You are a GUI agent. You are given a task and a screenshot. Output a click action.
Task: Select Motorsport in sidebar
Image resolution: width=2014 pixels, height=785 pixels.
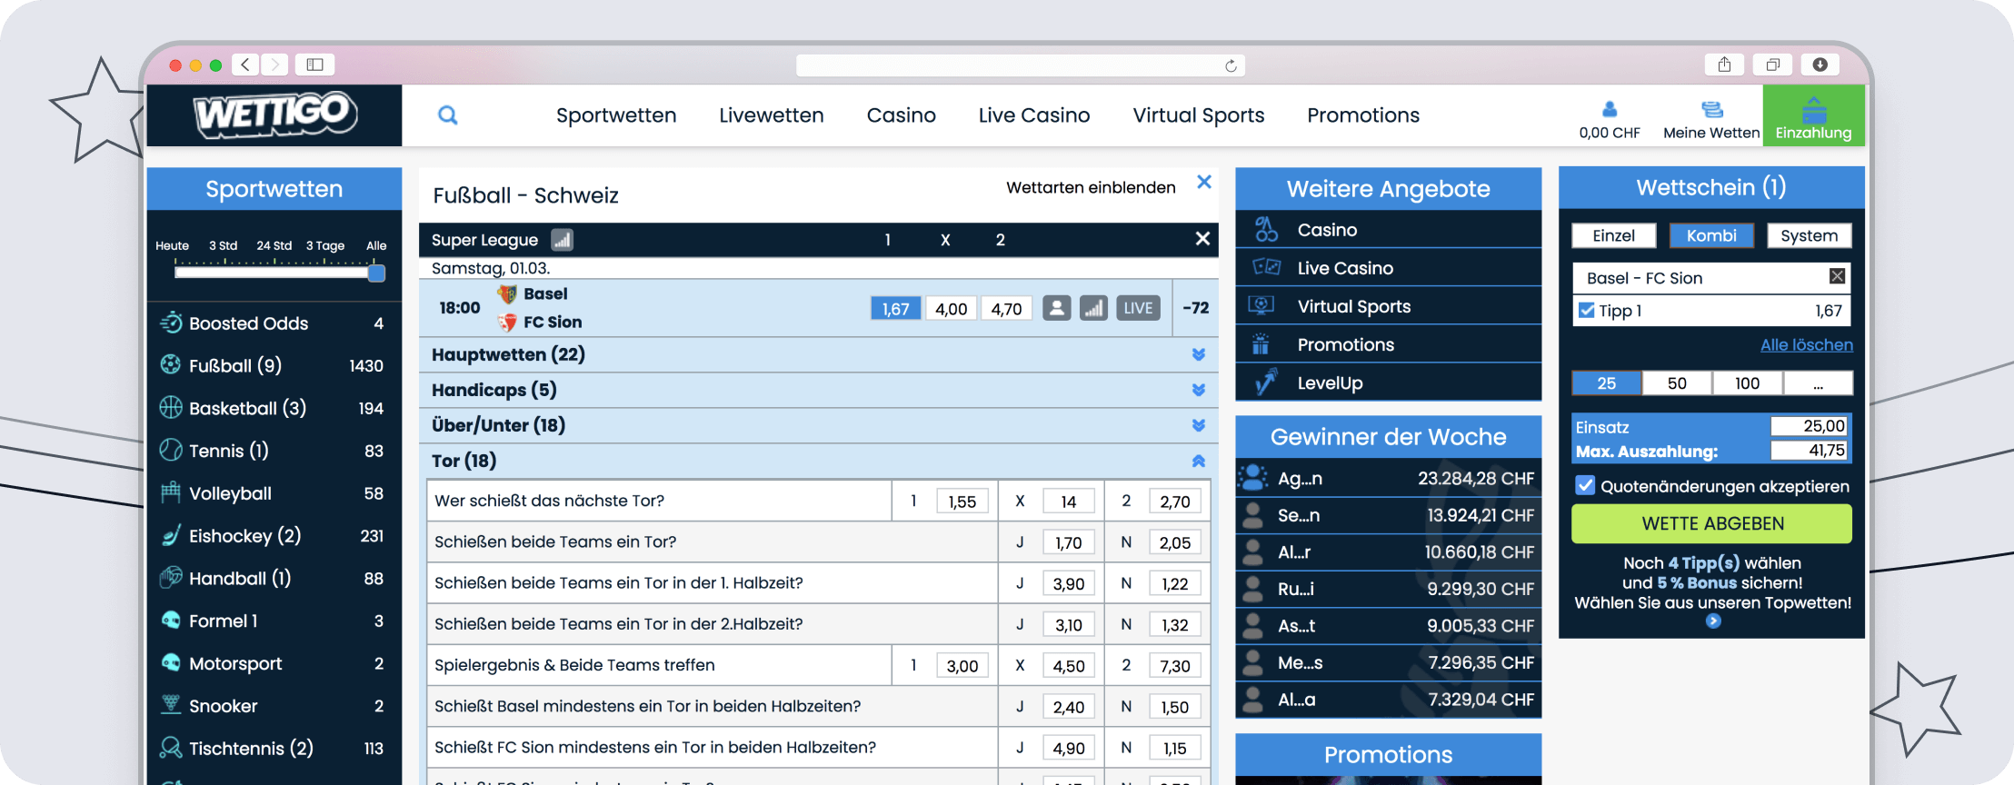[x=274, y=663]
